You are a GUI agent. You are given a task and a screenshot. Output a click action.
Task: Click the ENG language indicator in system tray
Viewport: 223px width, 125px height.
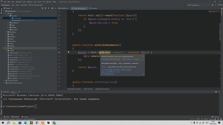(207, 123)
